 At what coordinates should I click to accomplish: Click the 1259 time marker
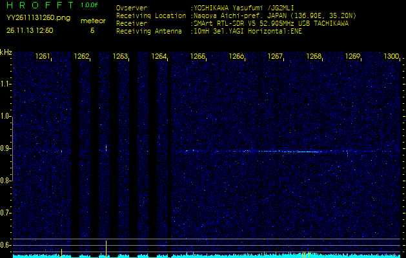[352, 57]
